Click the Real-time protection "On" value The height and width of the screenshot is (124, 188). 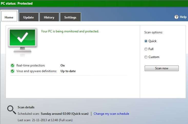coord(63,65)
